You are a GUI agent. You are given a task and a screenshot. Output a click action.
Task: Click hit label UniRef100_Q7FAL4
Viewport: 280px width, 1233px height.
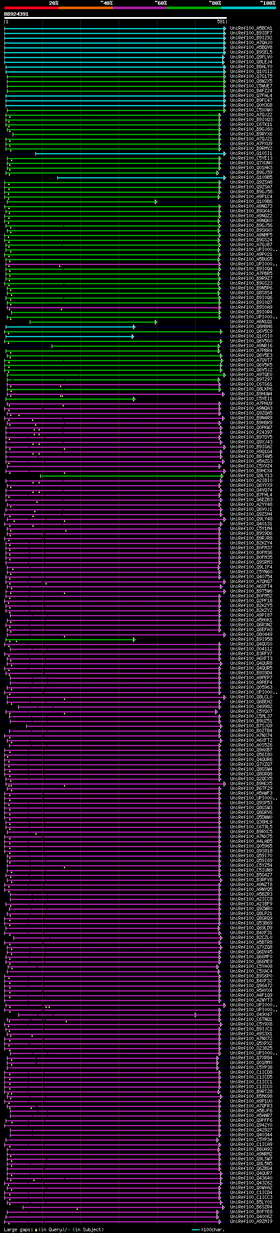(251, 95)
